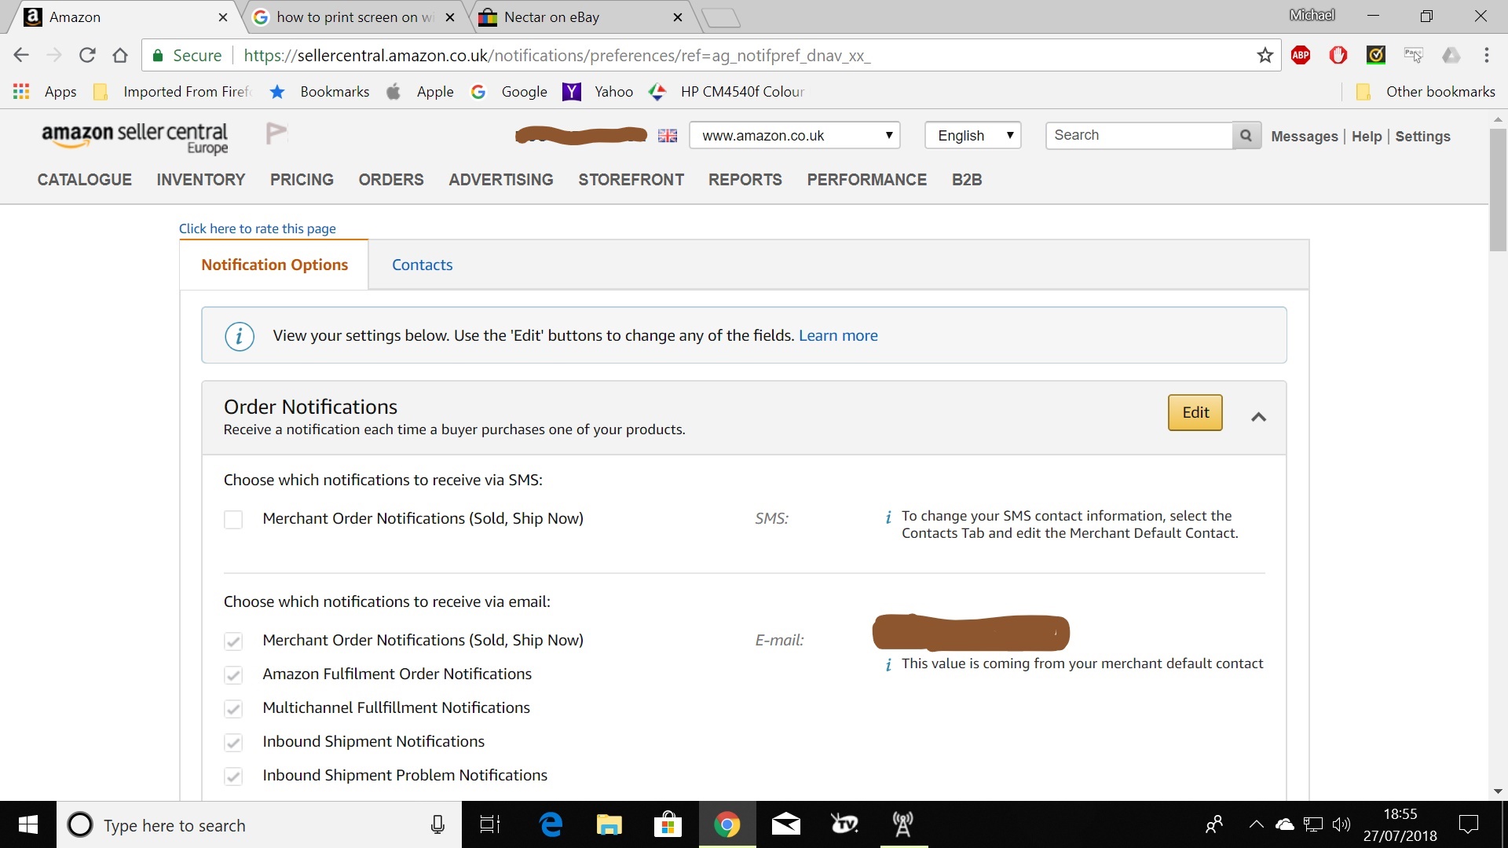This screenshot has height=848, width=1508.
Task: Open the CATALOGUE menu
Action: tap(85, 180)
